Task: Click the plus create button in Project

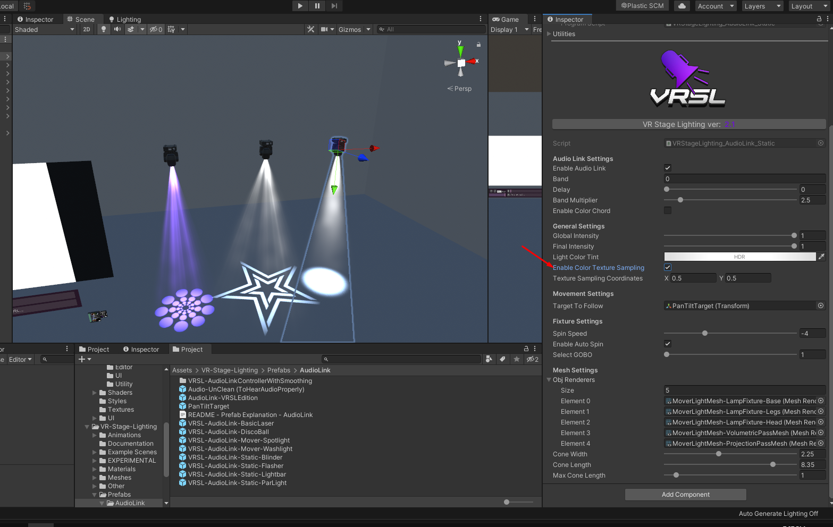Action: pos(85,359)
